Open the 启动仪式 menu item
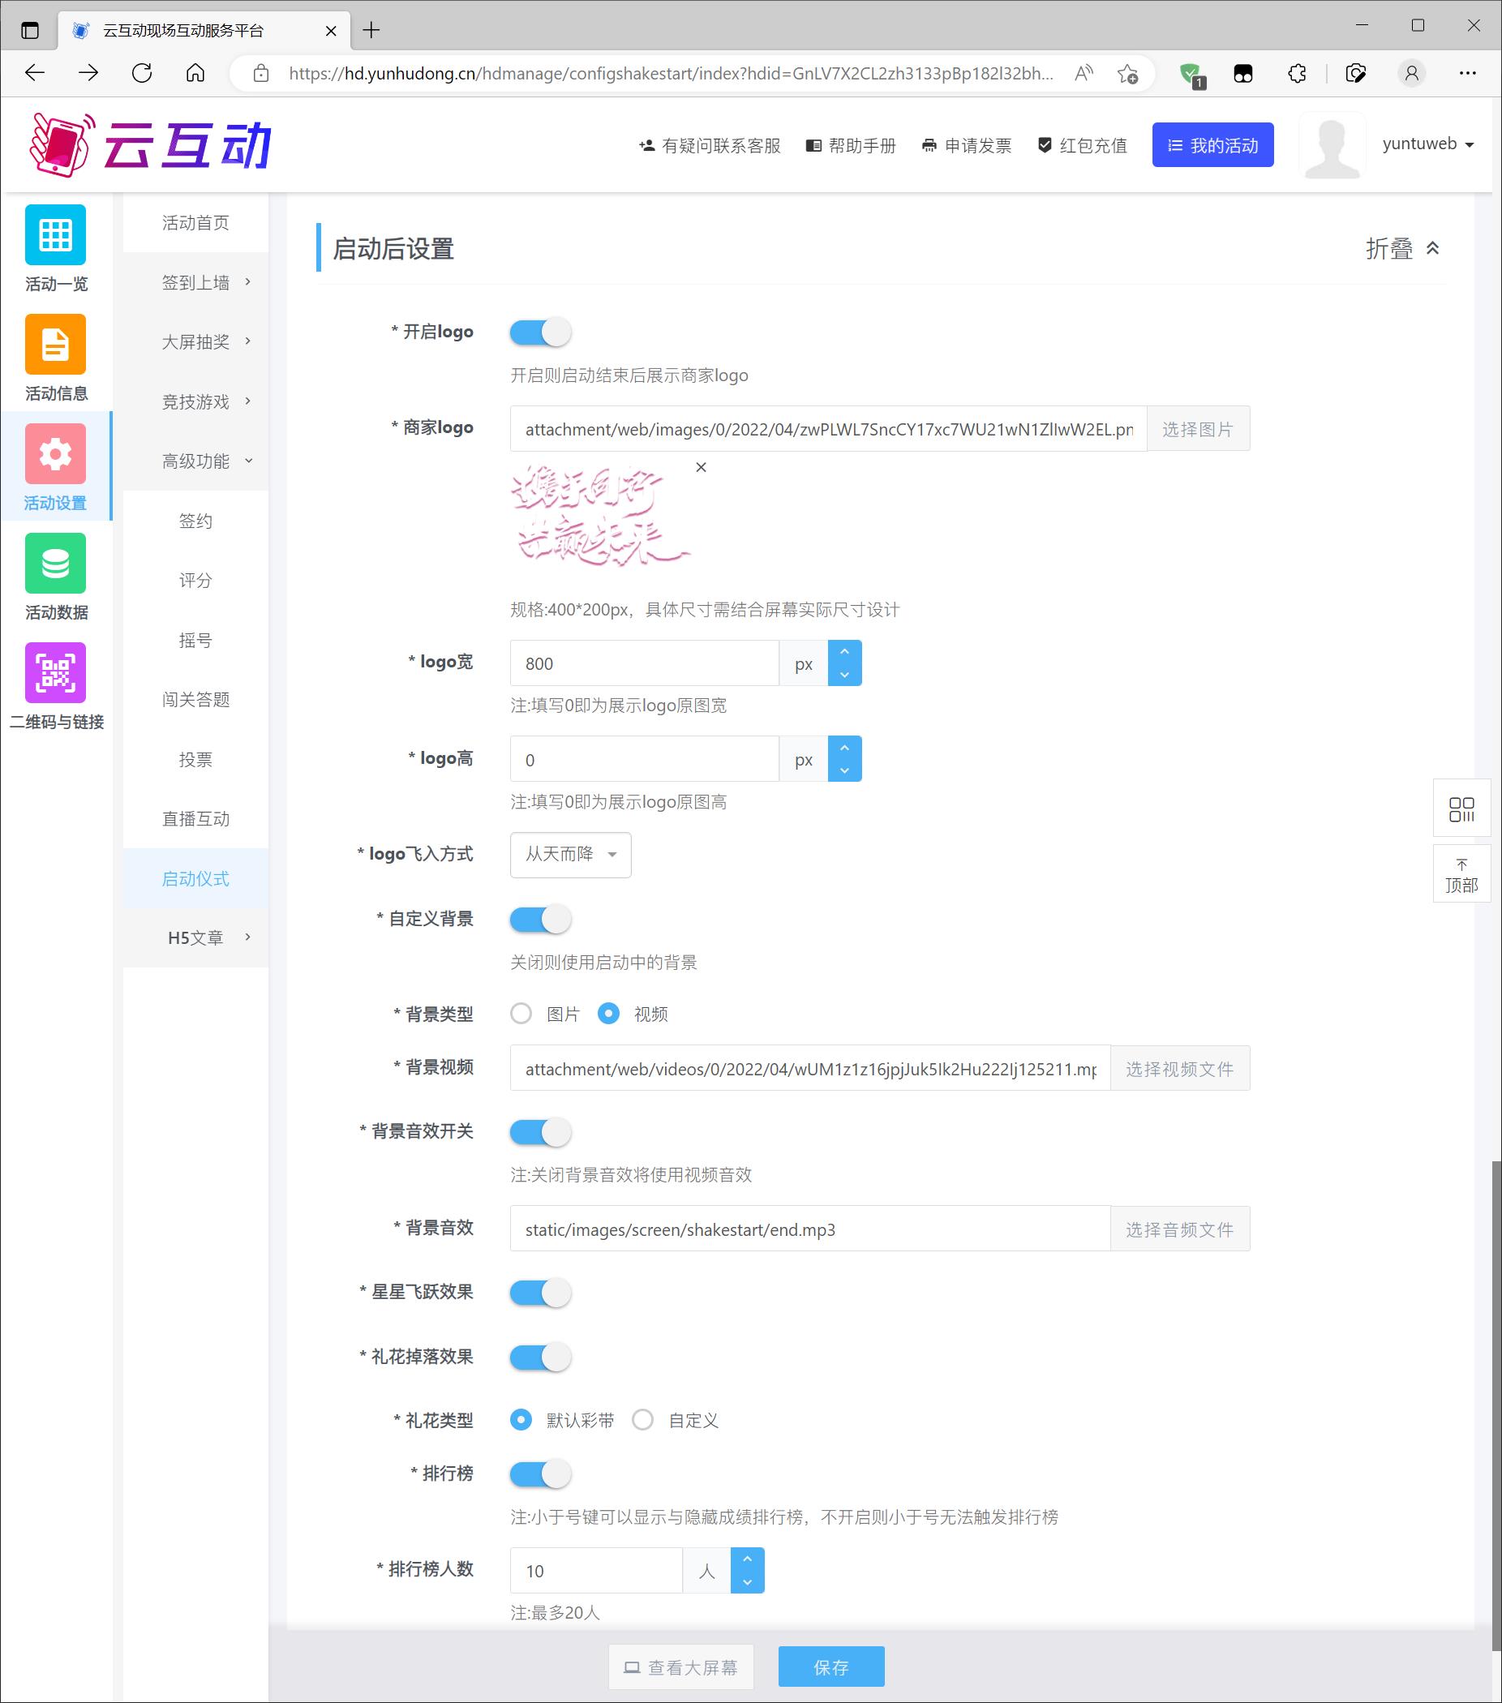The height and width of the screenshot is (1703, 1502). pyautogui.click(x=195, y=878)
